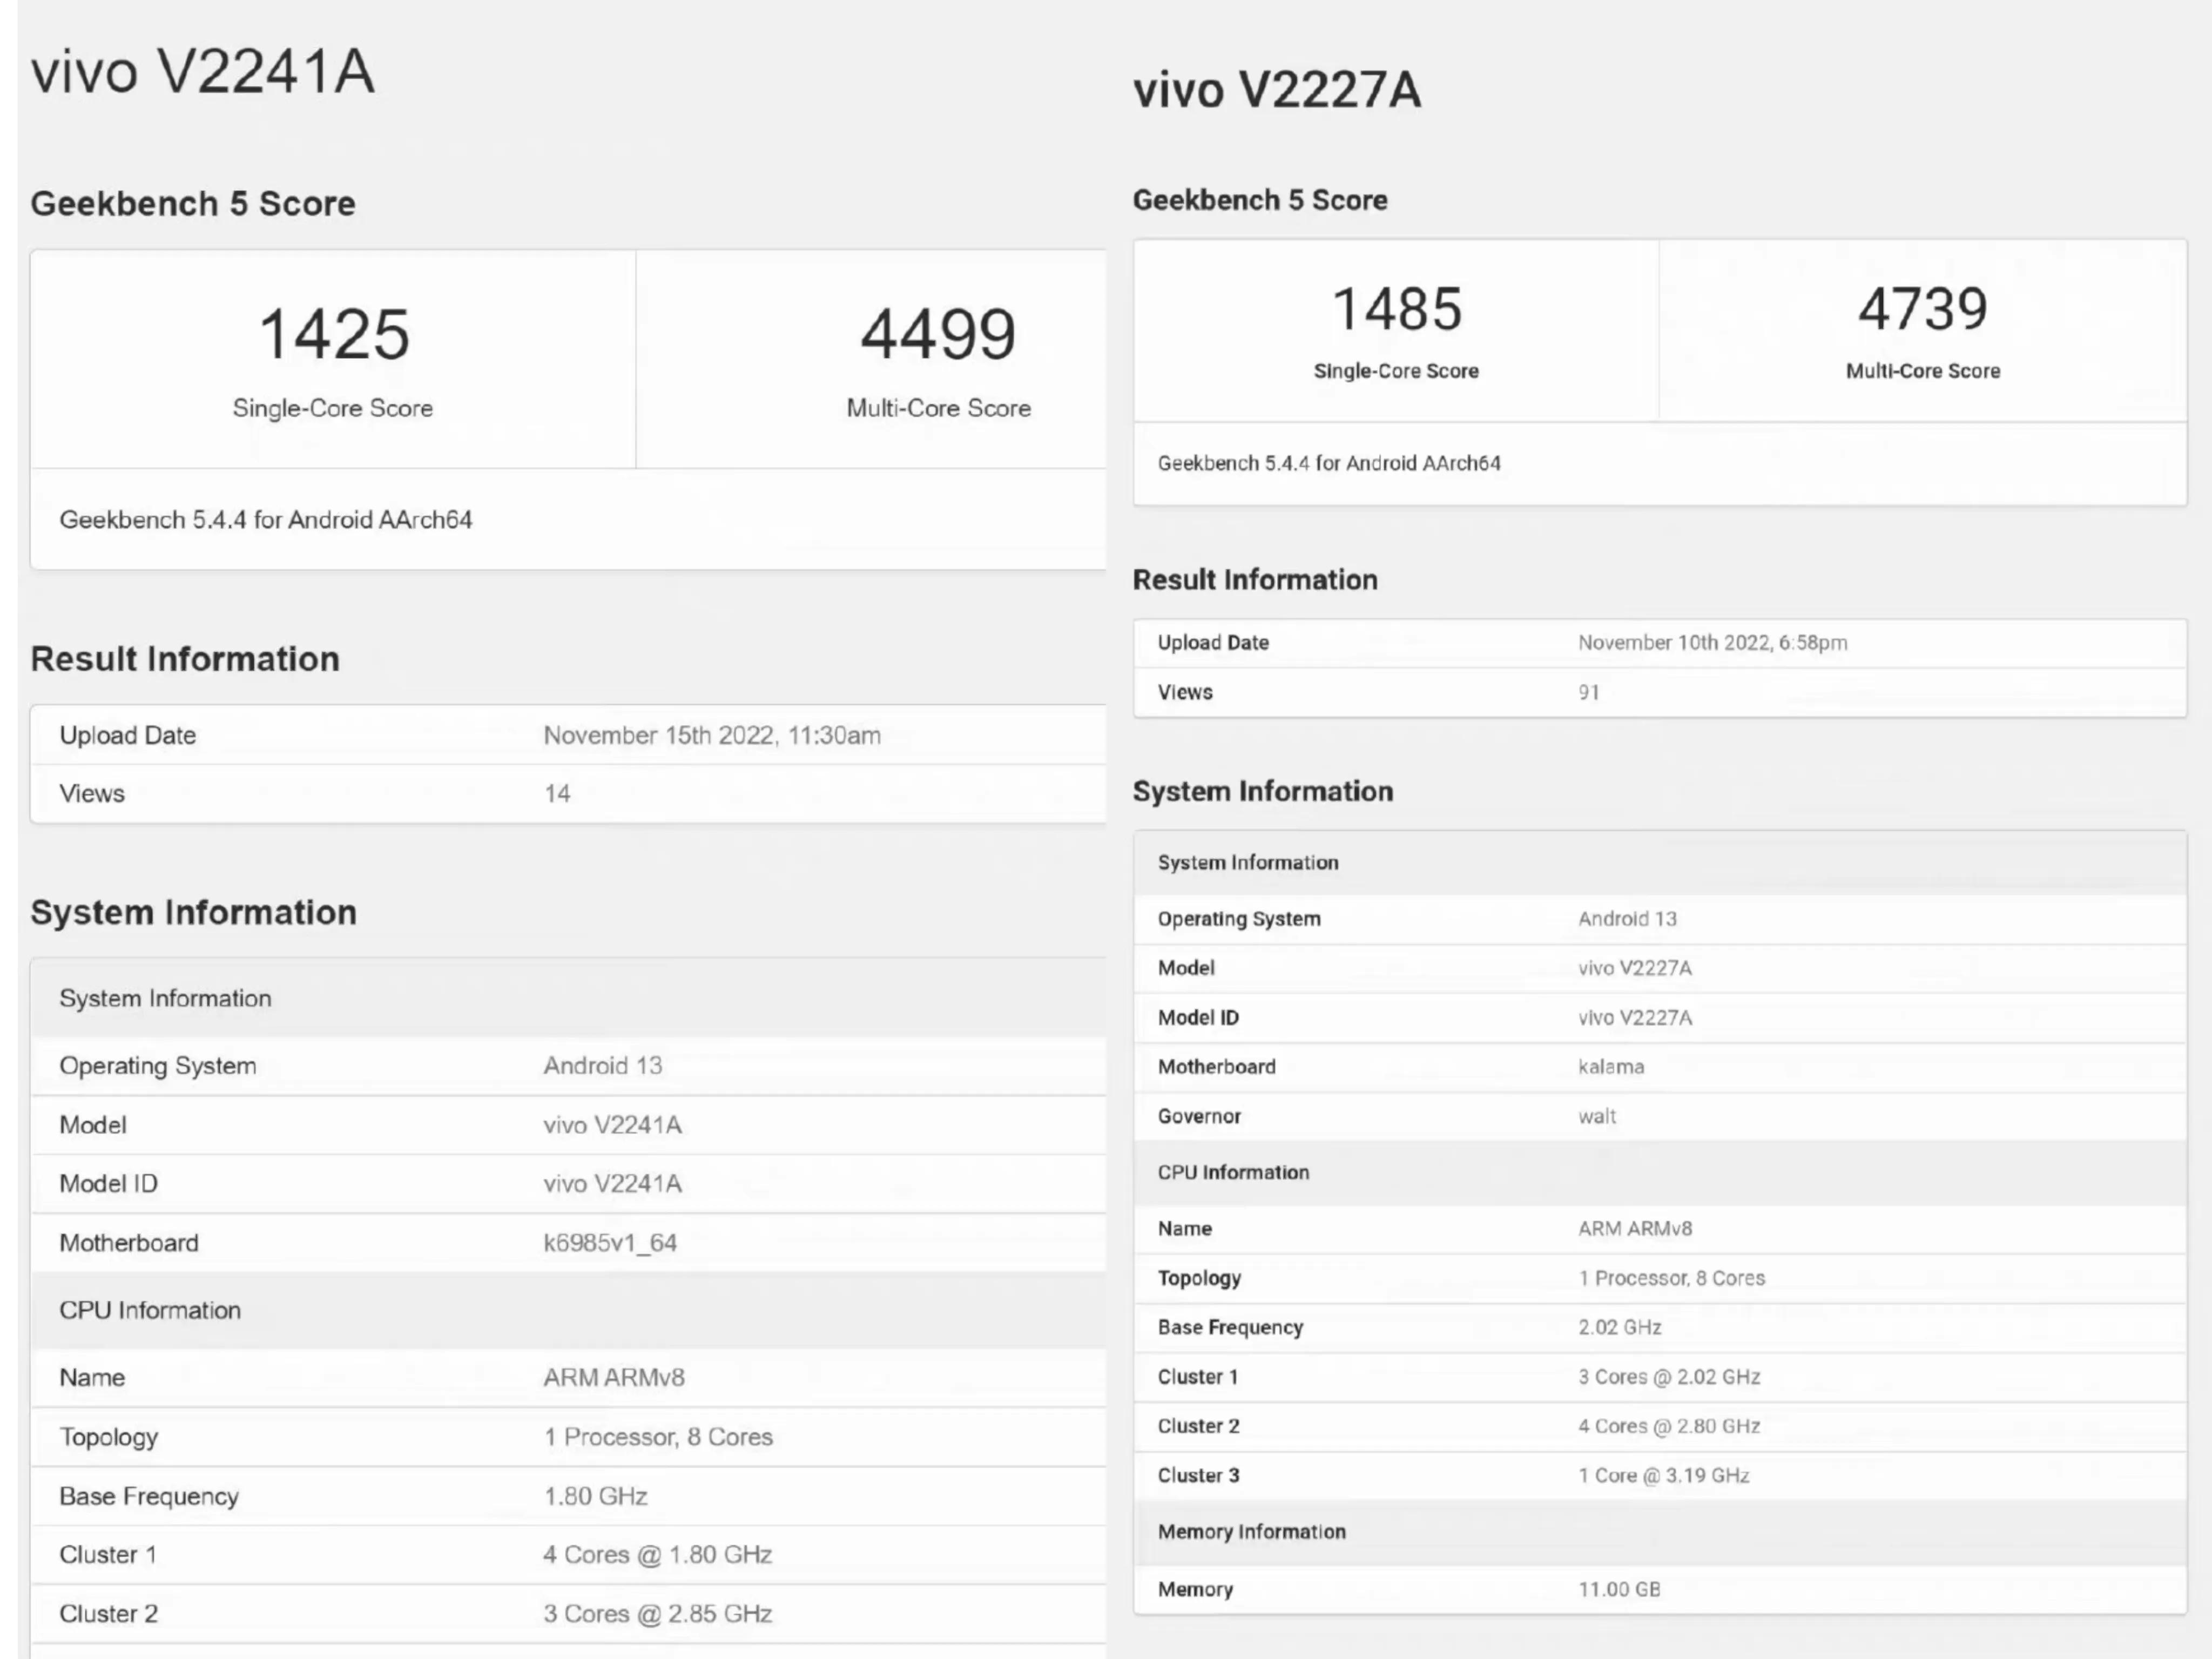Select the kalama motherboard value
This screenshot has height=1659, width=2212.
coord(1610,1067)
